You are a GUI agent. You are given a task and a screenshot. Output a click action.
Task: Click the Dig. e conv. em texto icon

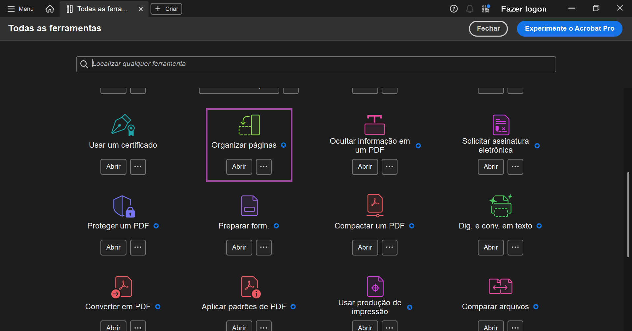(501, 206)
